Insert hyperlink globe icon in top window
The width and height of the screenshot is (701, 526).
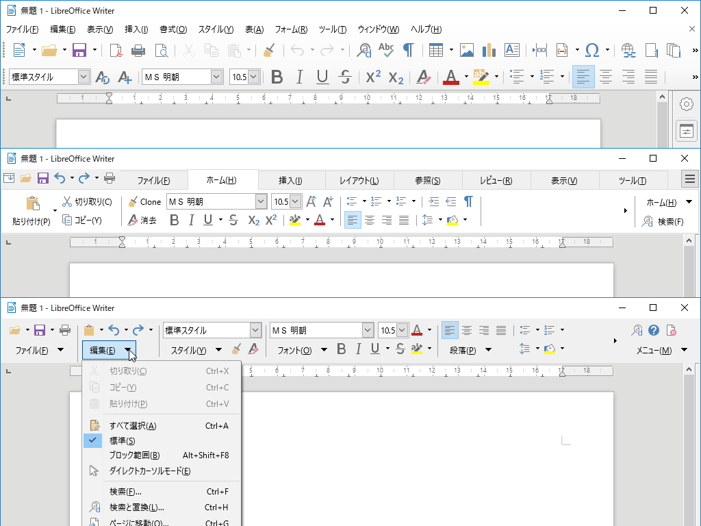click(x=628, y=50)
